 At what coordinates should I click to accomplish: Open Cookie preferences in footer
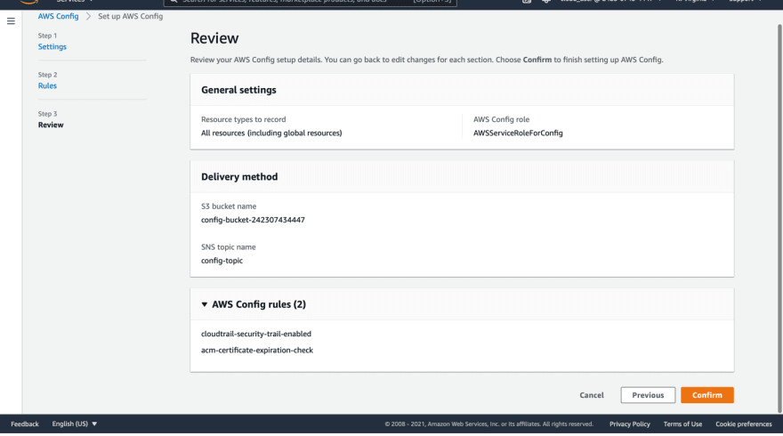744,424
